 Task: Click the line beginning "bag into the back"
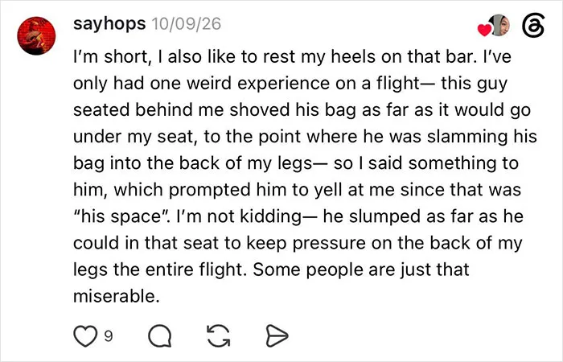click(296, 163)
